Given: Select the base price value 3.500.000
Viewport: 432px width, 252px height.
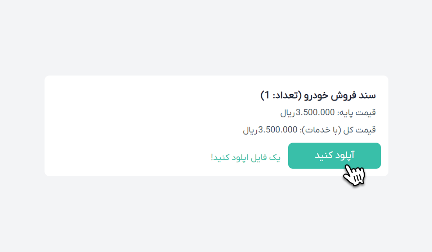Looking at the screenshot, I should [315, 112].
